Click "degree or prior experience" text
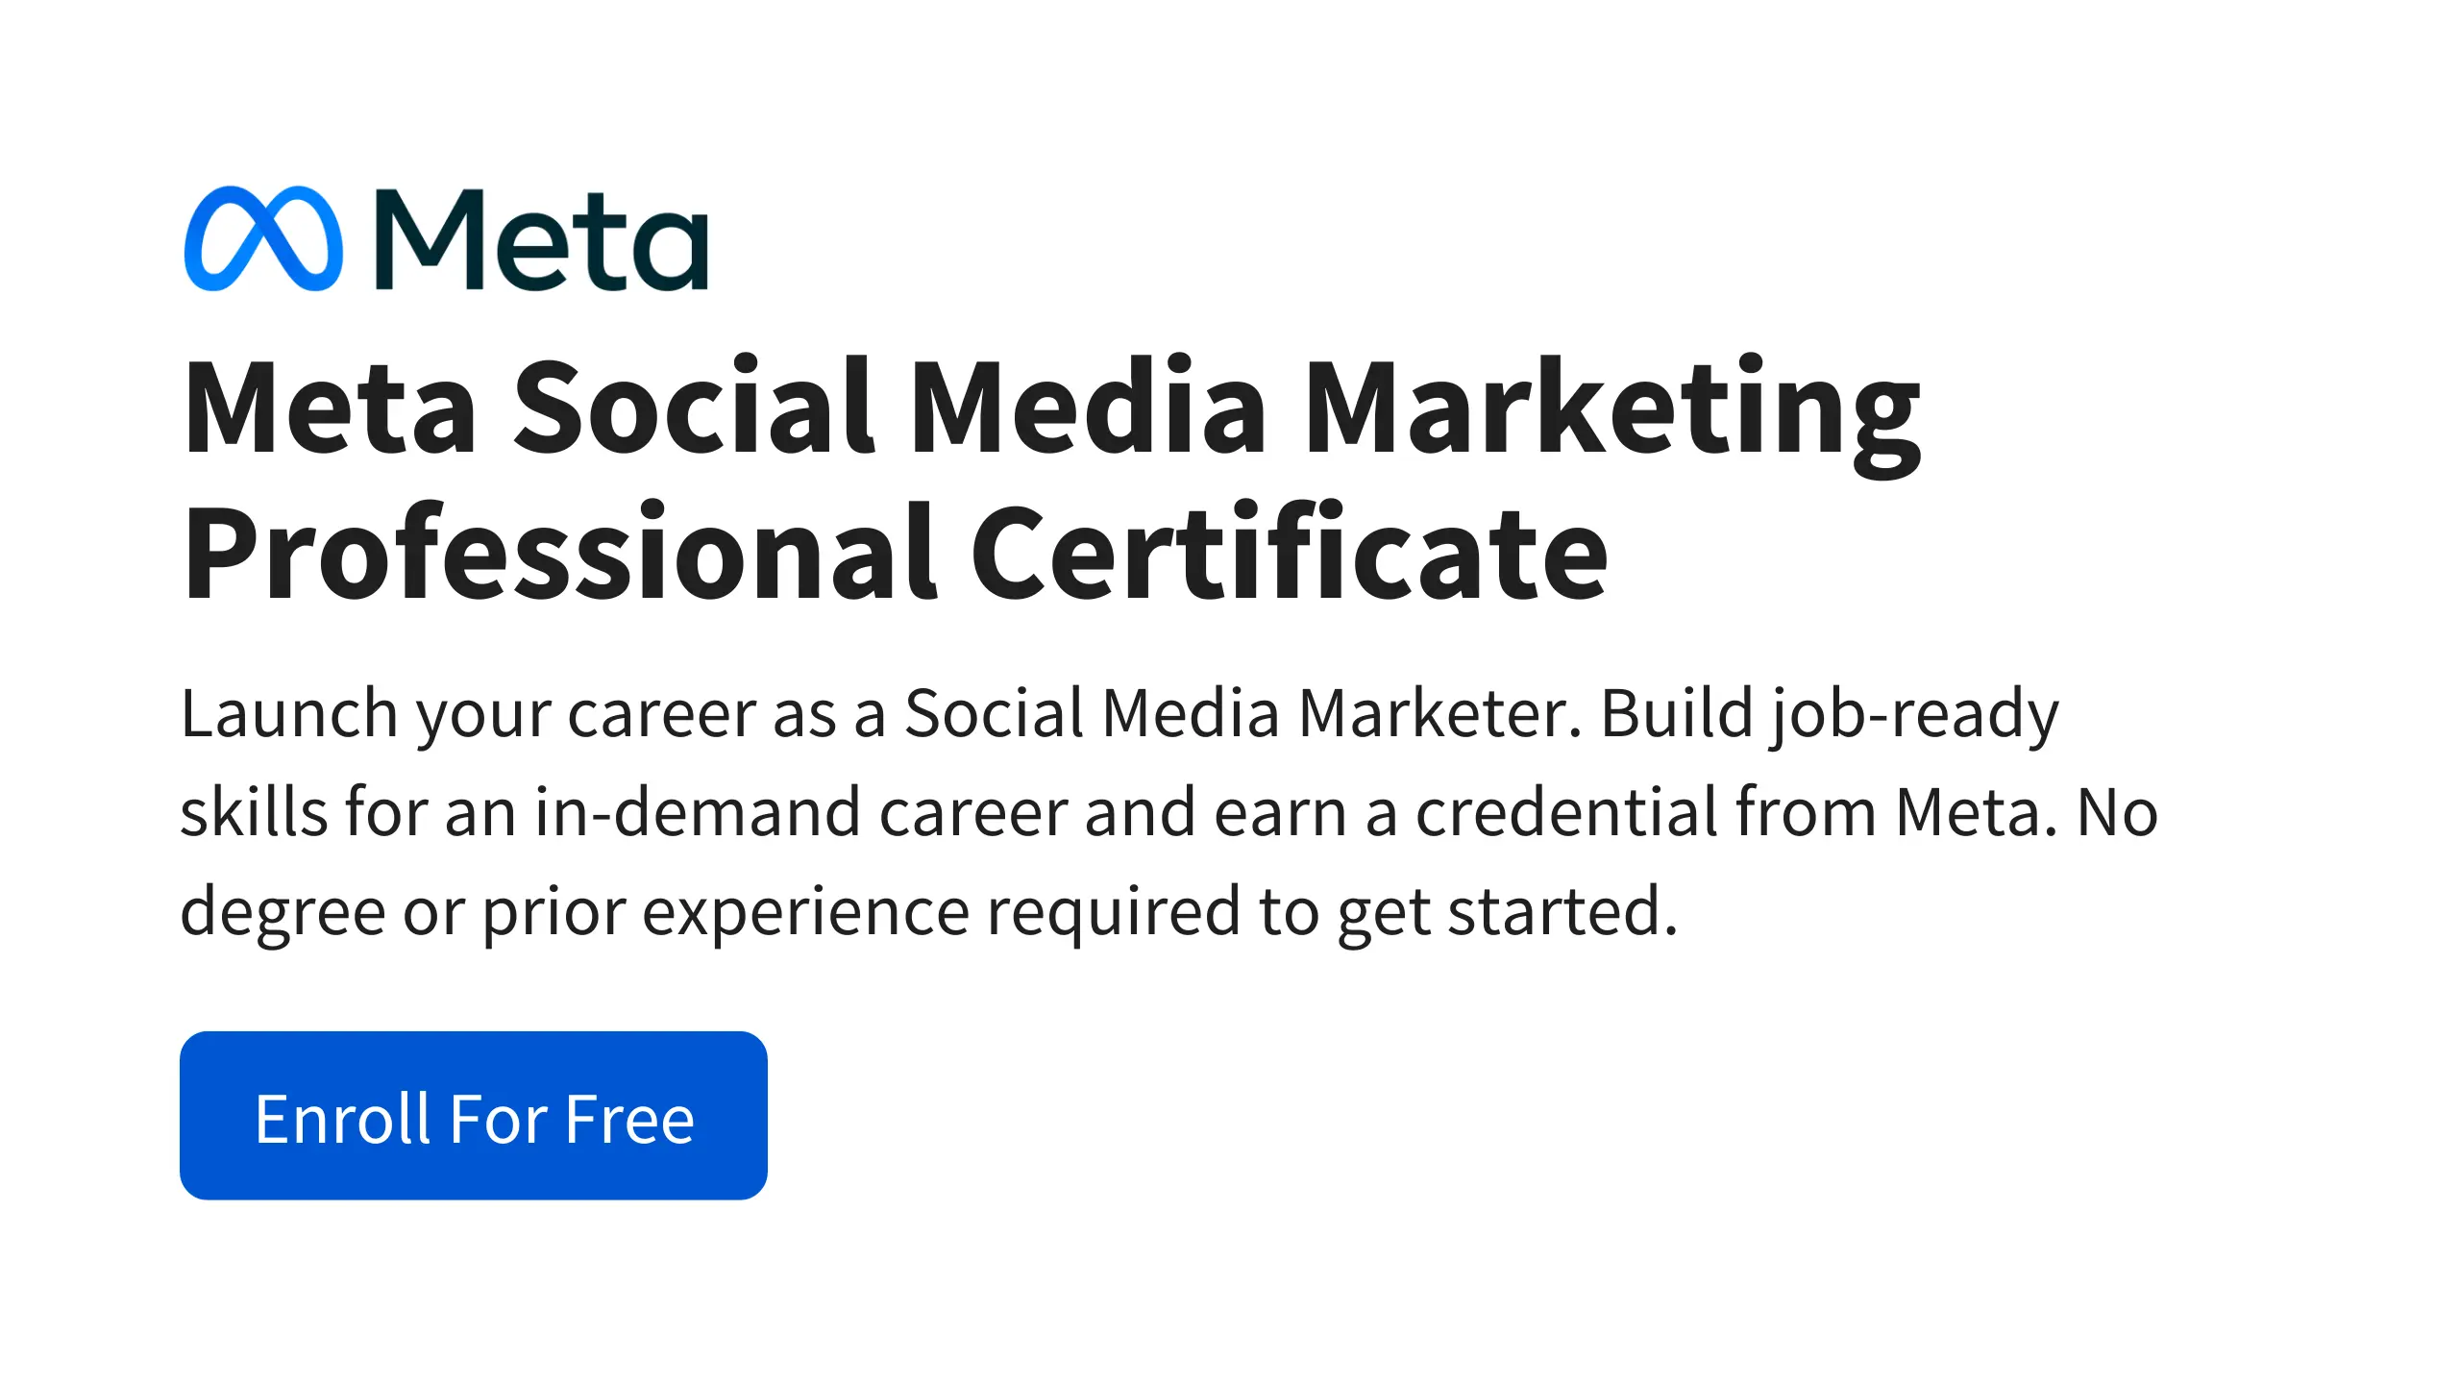Viewport: 2460px width, 1384px height. coord(575,911)
